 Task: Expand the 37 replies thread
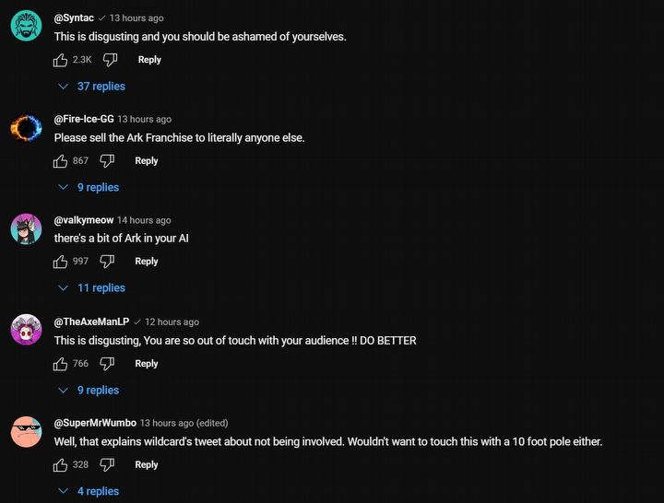click(92, 87)
